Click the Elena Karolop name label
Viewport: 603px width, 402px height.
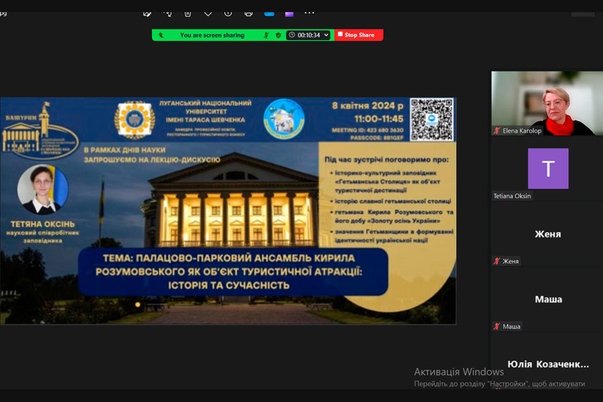(522, 131)
